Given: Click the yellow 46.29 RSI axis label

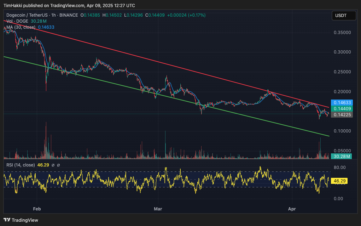Looking at the screenshot, I should (339, 181).
